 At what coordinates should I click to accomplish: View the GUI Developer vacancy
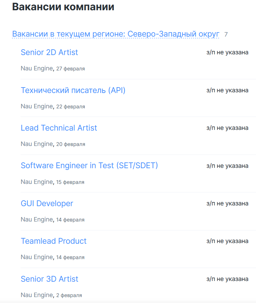(x=47, y=203)
